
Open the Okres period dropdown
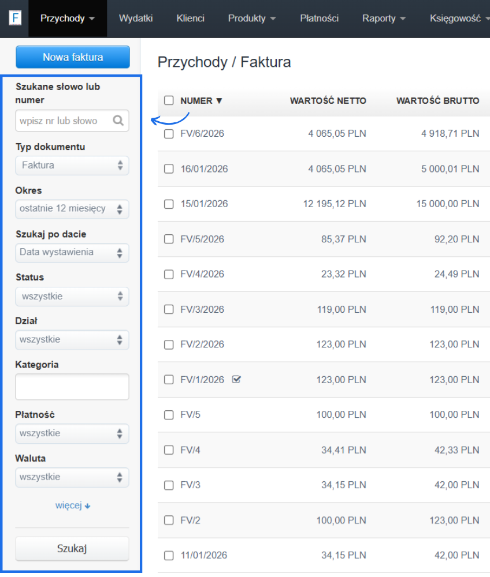(72, 209)
